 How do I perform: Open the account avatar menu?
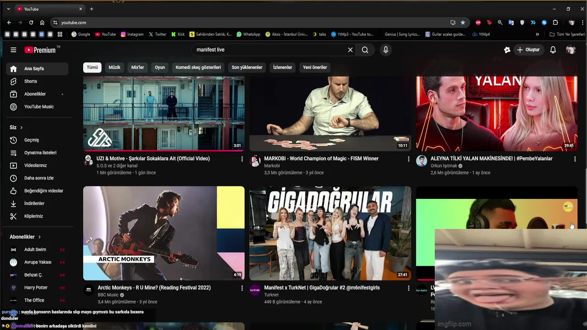pos(571,49)
